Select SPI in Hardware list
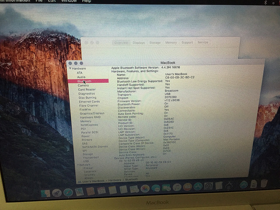The width and height of the screenshot is (280, 210). click(x=84, y=150)
